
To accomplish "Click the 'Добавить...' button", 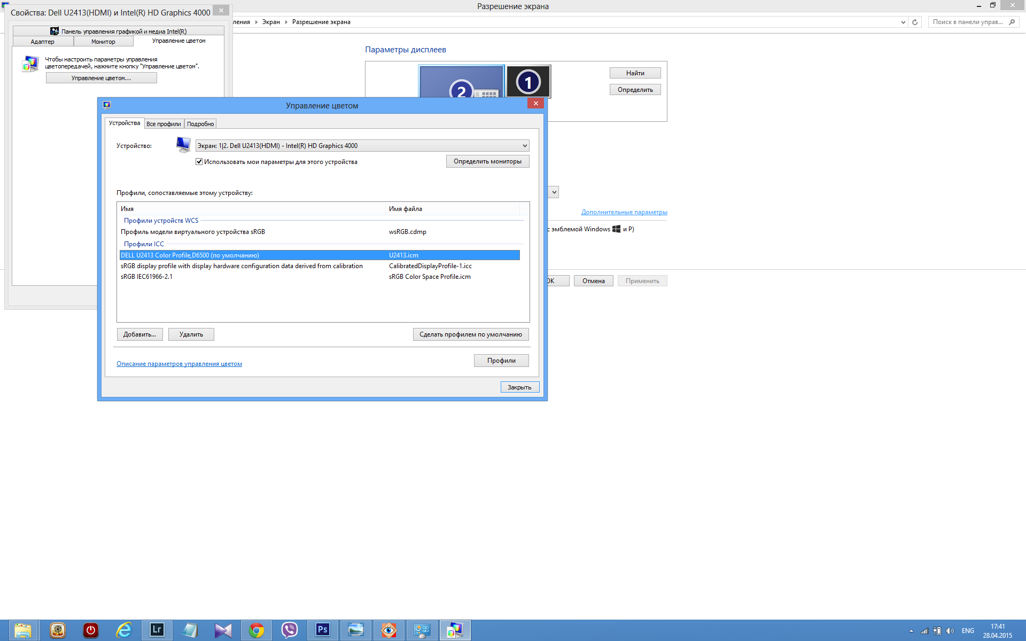I will [x=139, y=334].
